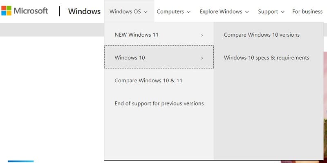Click the blue bar at page bottom-left
The height and width of the screenshot is (163, 327).
pyautogui.click(x=21, y=161)
